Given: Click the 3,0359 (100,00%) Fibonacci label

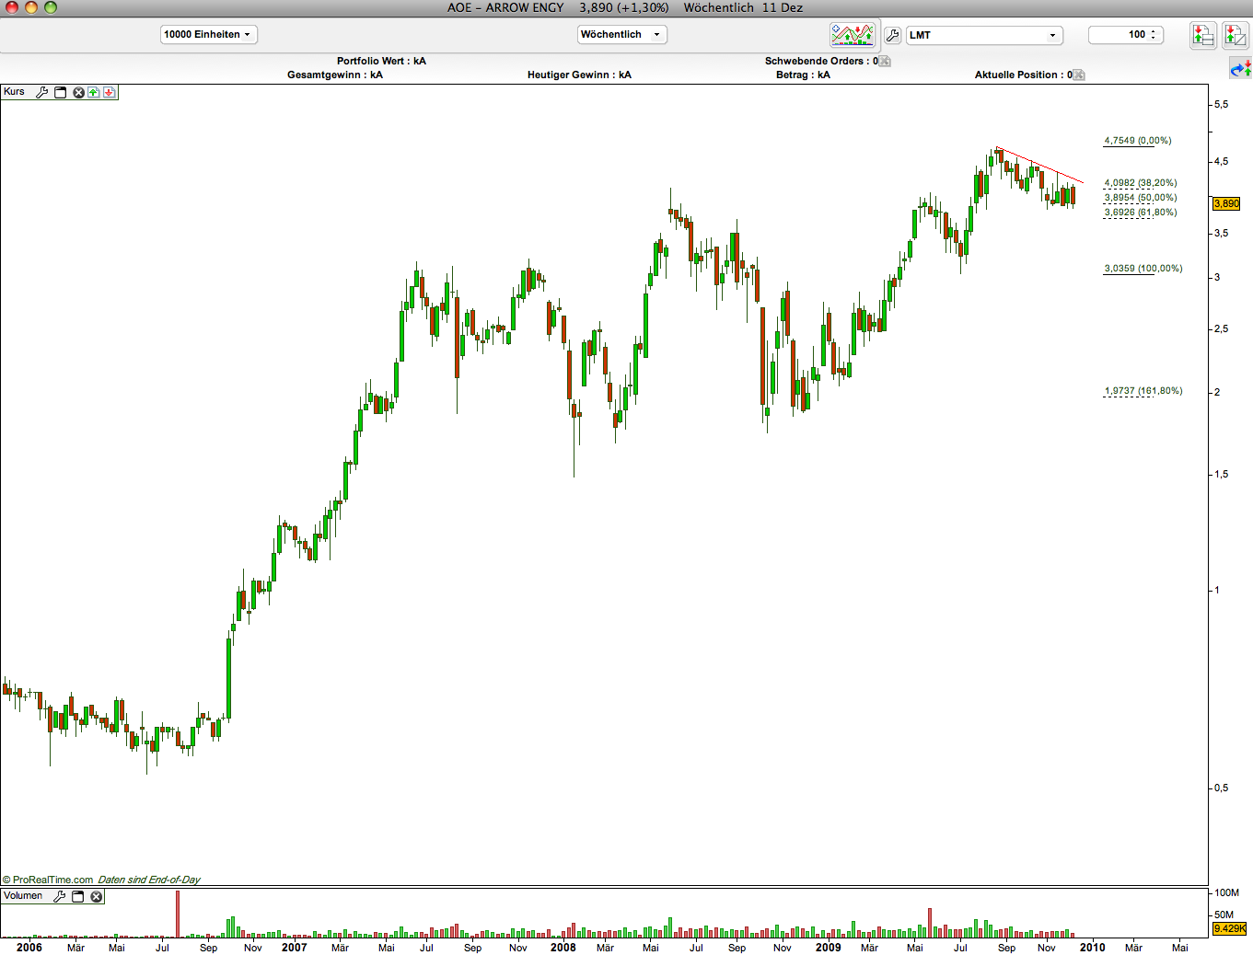Looking at the screenshot, I should pos(1143,269).
